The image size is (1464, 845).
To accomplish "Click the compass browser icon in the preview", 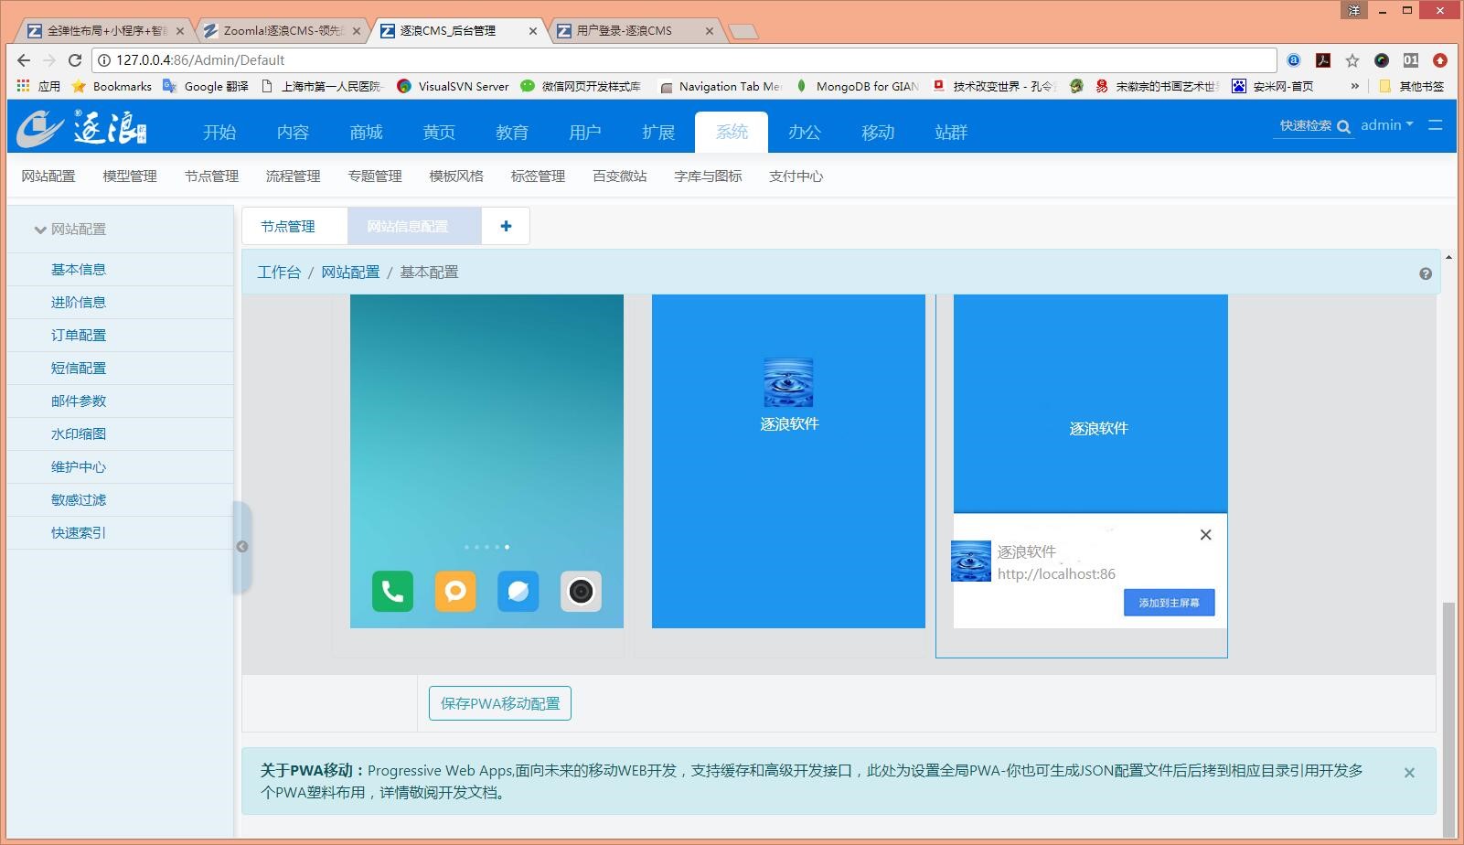I will tap(518, 592).
